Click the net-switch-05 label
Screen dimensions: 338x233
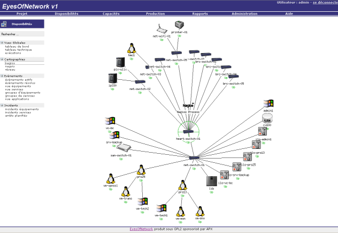click(176, 60)
